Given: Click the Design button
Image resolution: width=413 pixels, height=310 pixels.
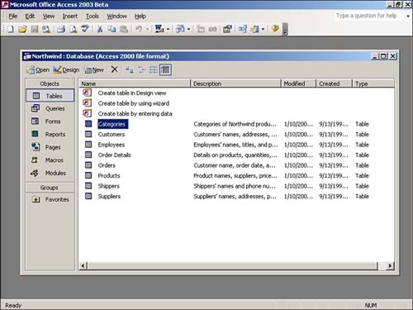Looking at the screenshot, I should coord(66,69).
